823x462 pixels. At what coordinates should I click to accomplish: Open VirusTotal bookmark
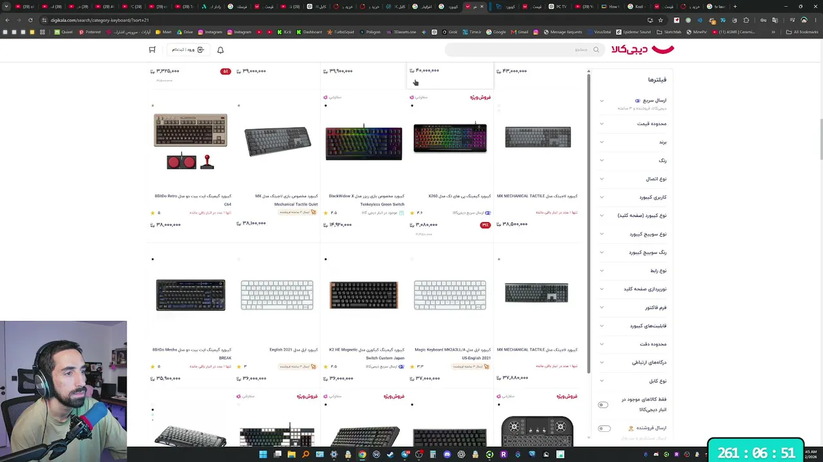pos(599,32)
